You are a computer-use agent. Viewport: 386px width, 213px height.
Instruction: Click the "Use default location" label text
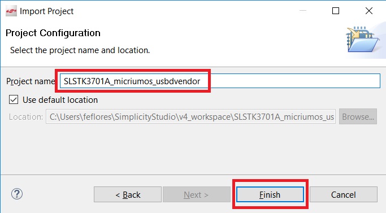tap(60, 100)
